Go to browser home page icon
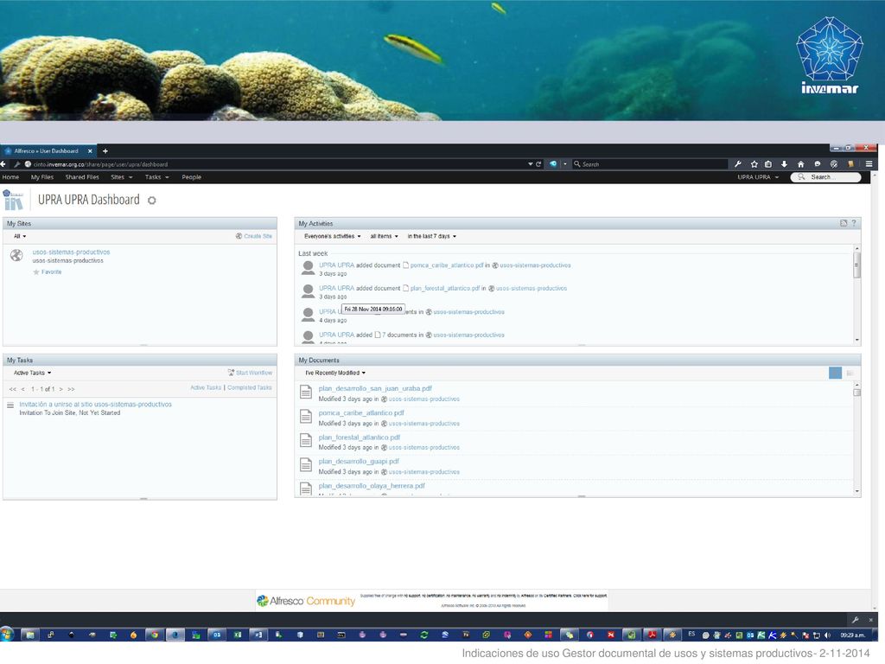This screenshot has width=885, height=664. [x=800, y=163]
